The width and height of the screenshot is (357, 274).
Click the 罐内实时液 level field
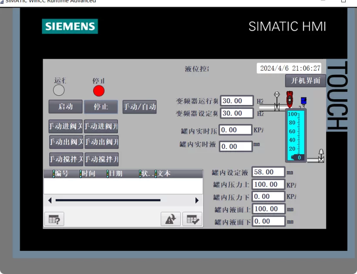(x=236, y=146)
